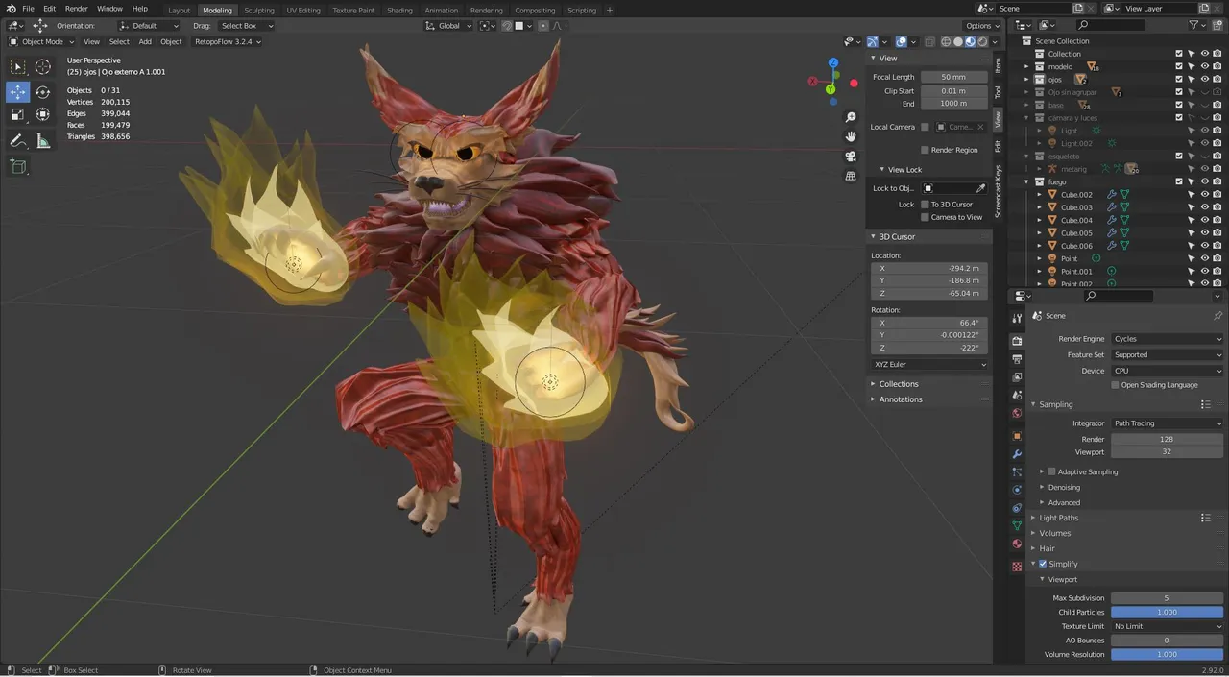Open the Texture Limit dropdown
Viewport: 1229px width, 677px height.
point(1168,626)
